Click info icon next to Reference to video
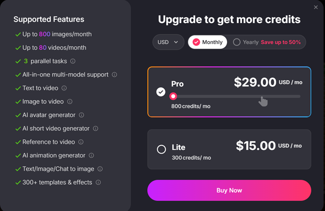Image resolution: width=325 pixels, height=211 pixels. click(81, 142)
